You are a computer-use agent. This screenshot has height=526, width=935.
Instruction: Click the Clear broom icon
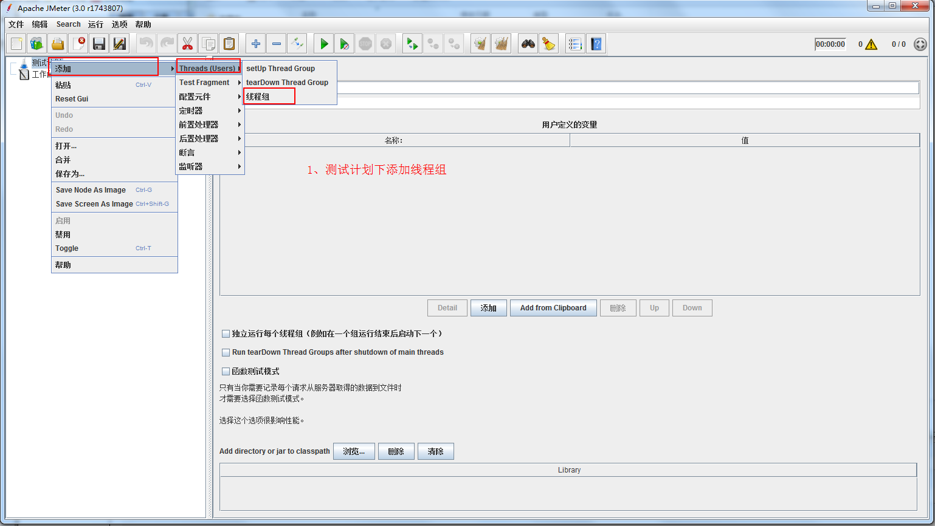pyautogui.click(x=481, y=44)
